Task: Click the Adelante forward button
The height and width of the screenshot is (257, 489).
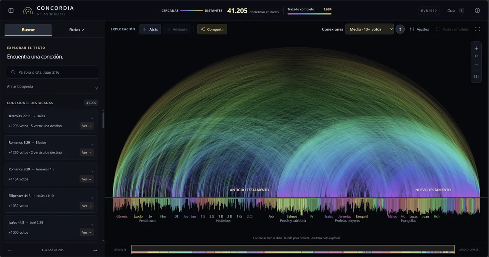Action: pos(176,29)
